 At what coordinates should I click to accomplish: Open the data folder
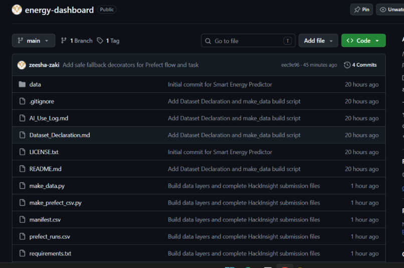pos(35,84)
